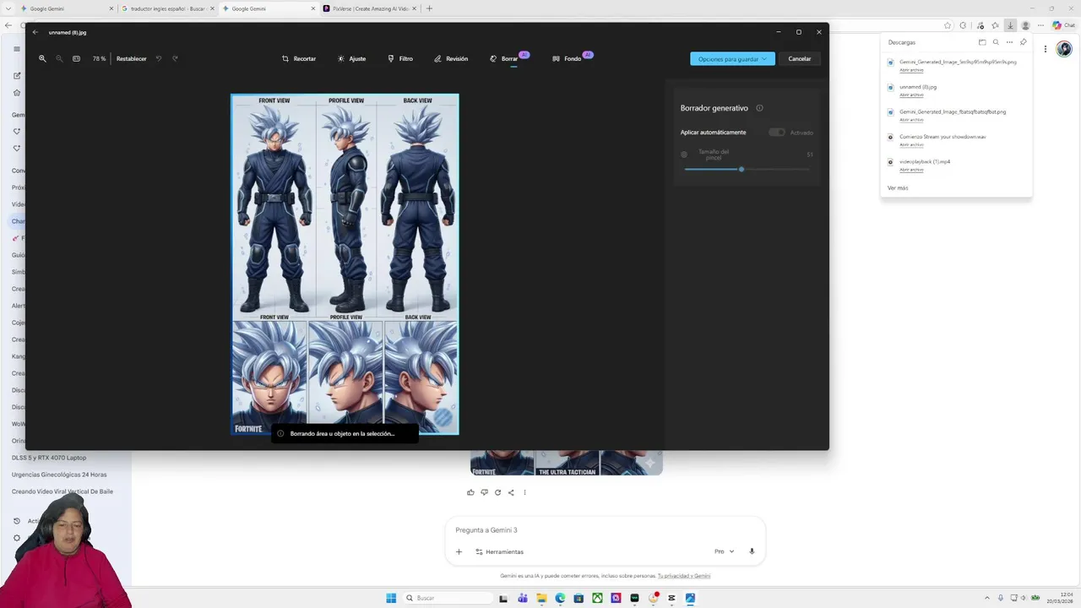Click the taskbar Buscar search box
Viewport: 1081px width, 608px height.
click(x=446, y=598)
